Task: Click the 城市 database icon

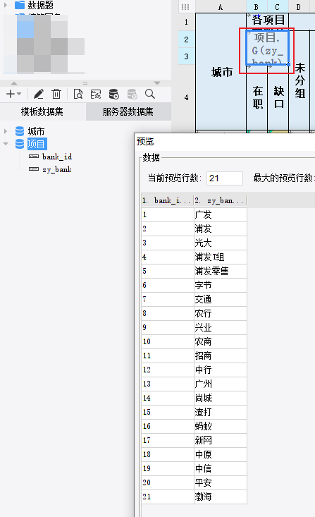Action: (20, 131)
